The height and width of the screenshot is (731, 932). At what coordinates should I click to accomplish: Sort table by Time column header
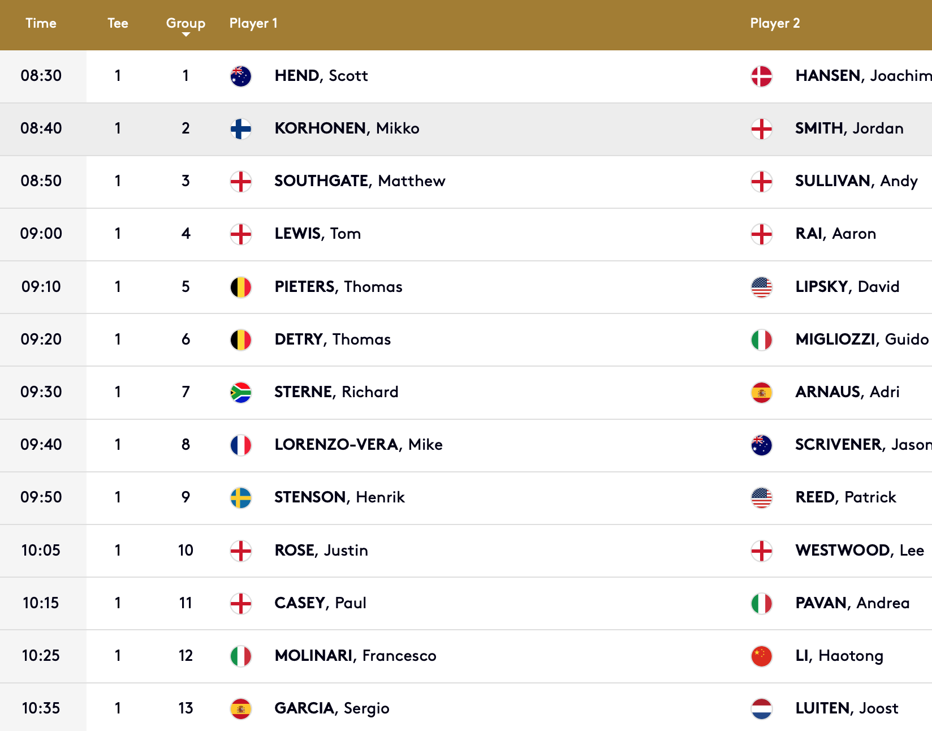41,23
